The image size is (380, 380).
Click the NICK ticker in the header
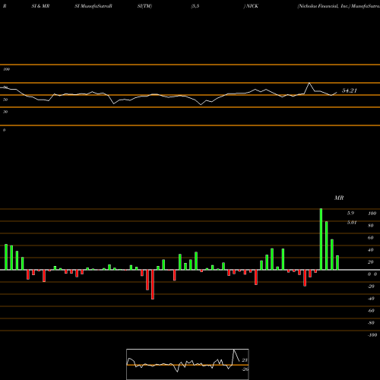point(252,6)
